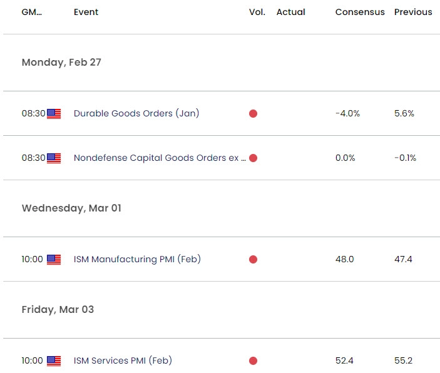
Task: Click the US flag beside Durable Goods Orders
Action: (x=54, y=114)
